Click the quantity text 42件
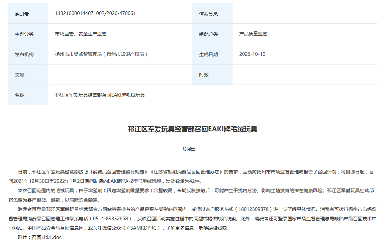The width and height of the screenshot is (392, 251). pyautogui.click(x=195, y=181)
